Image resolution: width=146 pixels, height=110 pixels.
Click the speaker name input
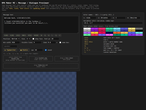(10, 46)
